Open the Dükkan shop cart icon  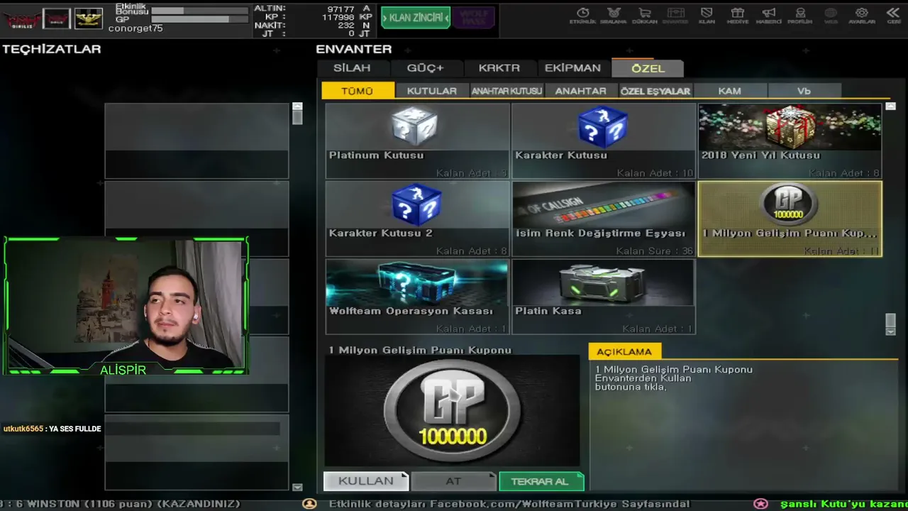pyautogui.click(x=645, y=16)
